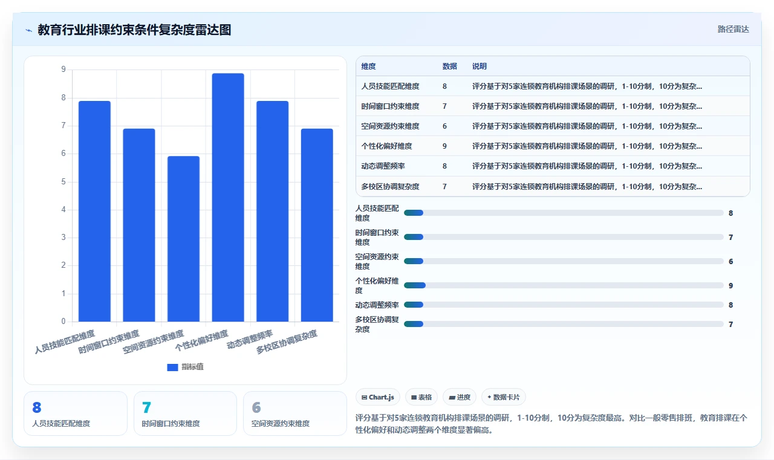Click the lightning icon beside the dashboard title

[x=28, y=30]
